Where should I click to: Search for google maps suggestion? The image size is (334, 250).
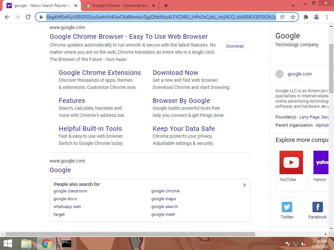164,199
